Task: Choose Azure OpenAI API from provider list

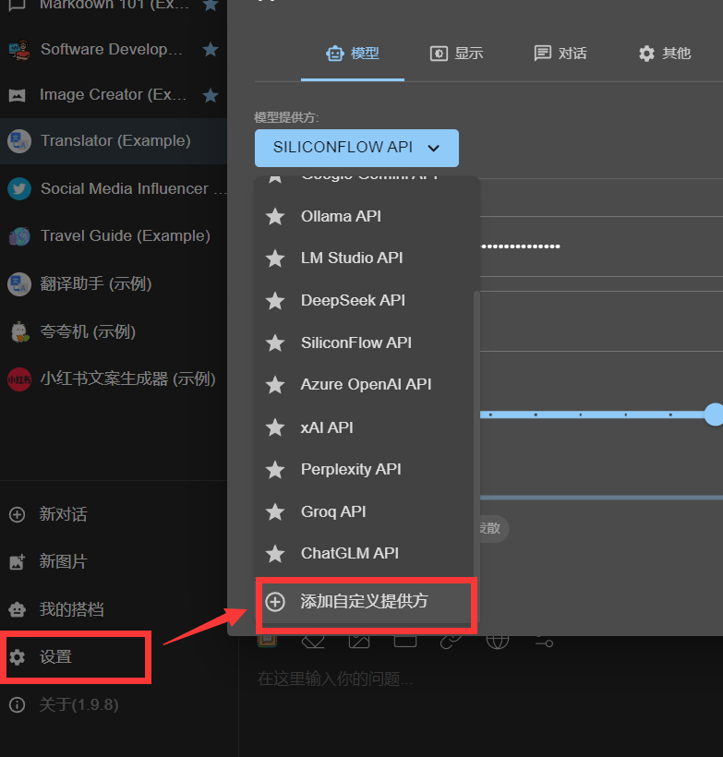Action: click(366, 384)
